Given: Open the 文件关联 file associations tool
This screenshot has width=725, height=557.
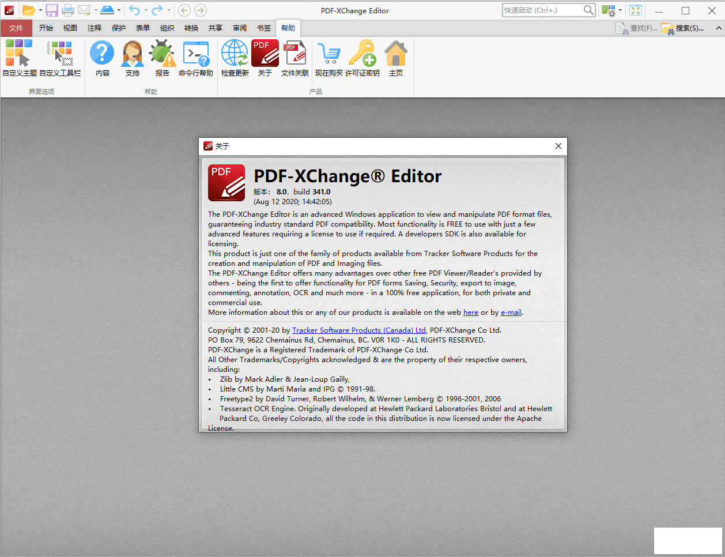Looking at the screenshot, I should click(295, 58).
